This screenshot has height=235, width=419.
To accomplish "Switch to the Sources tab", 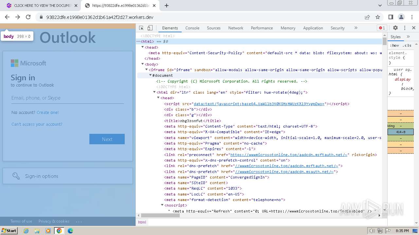I will tap(213, 28).
